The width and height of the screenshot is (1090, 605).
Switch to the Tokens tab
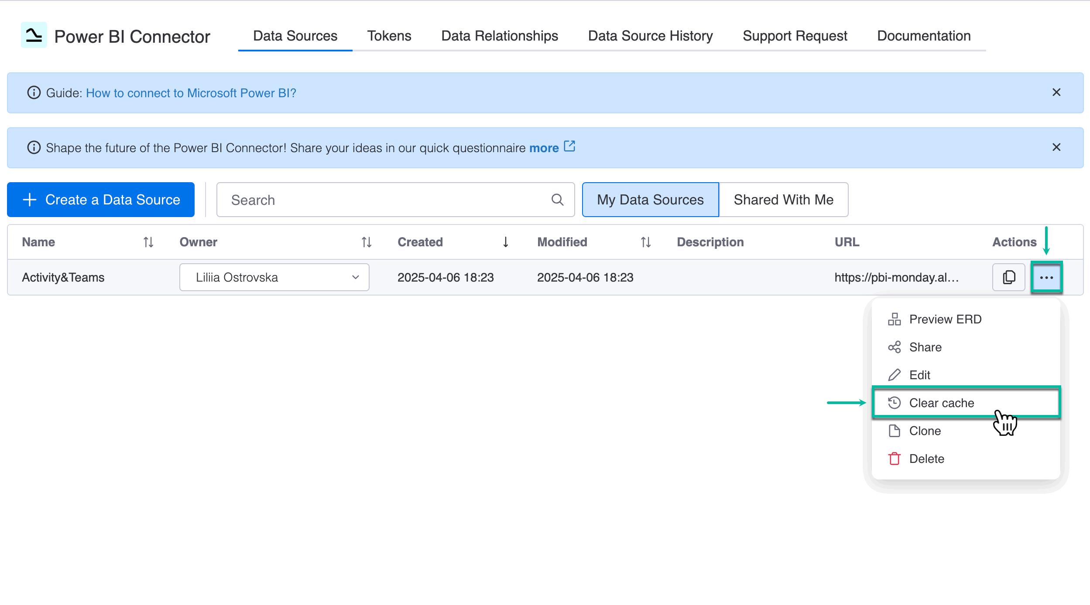point(389,36)
